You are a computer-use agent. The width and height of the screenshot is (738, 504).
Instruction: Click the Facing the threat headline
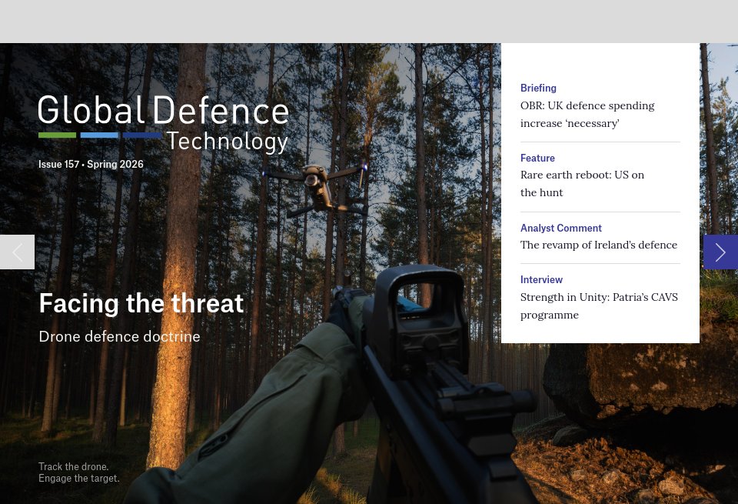tap(141, 303)
